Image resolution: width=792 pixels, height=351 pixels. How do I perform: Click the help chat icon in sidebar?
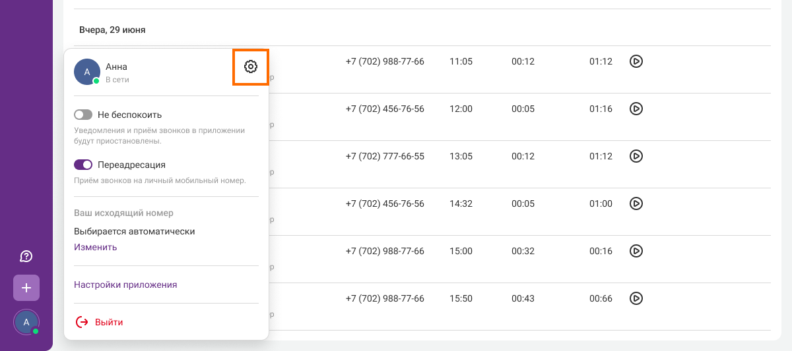coord(26,256)
